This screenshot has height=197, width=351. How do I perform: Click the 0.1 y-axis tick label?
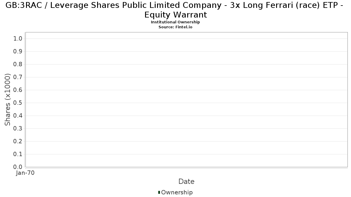pyautogui.click(x=18, y=154)
